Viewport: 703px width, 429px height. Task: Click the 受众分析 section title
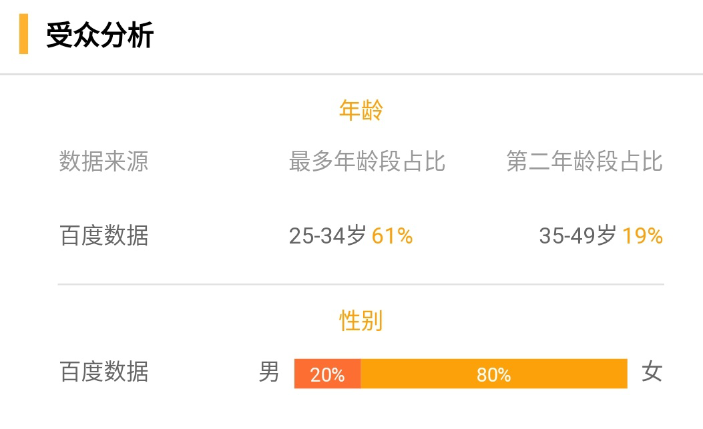click(99, 35)
